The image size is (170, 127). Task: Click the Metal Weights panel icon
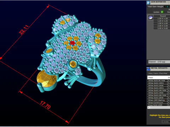148,69
